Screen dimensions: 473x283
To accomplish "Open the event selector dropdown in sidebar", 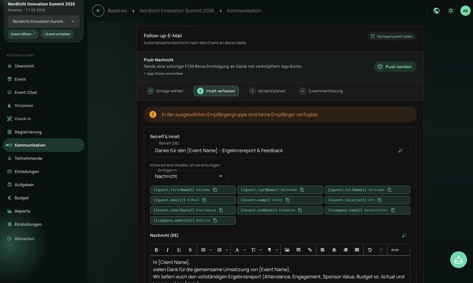I will (x=44, y=21).
